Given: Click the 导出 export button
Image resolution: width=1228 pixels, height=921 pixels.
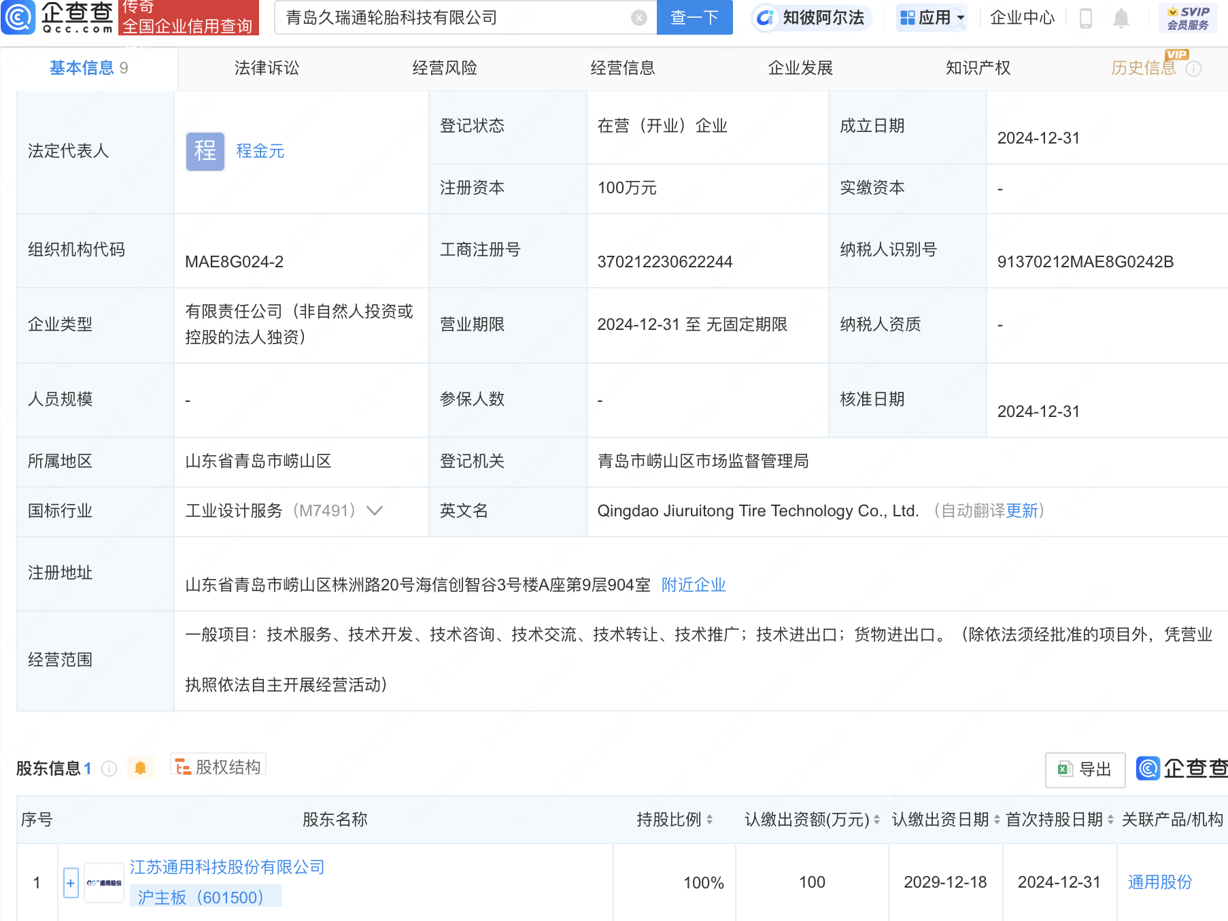Looking at the screenshot, I should tap(1085, 769).
